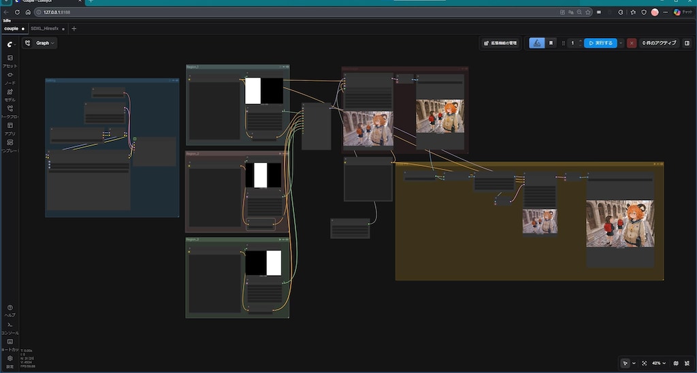Toggle the minimap display
The width and height of the screenshot is (697, 373).
676,363
